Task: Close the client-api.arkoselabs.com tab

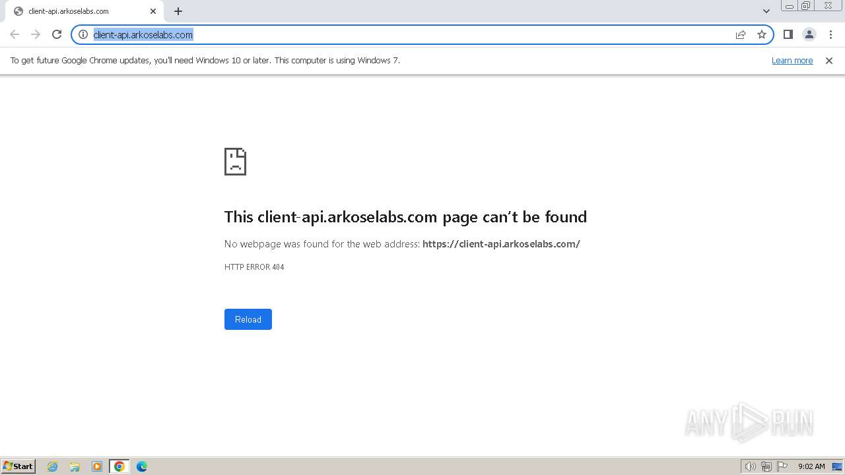Action: [x=153, y=11]
